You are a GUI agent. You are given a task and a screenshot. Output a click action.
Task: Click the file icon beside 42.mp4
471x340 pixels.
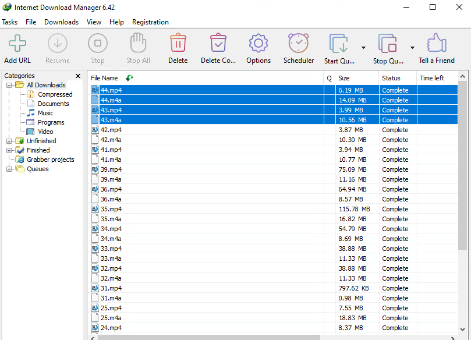click(x=95, y=130)
